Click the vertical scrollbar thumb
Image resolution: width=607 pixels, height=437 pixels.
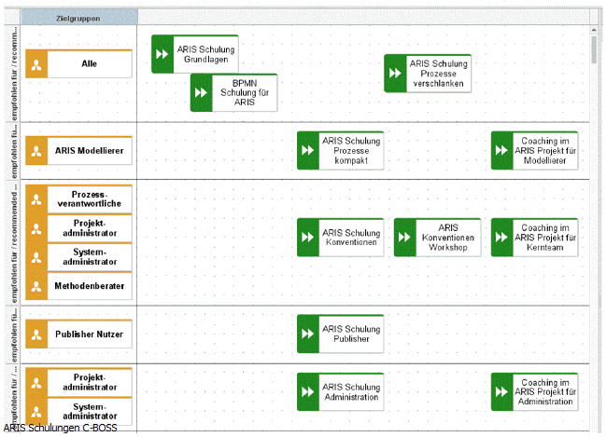[x=594, y=49]
